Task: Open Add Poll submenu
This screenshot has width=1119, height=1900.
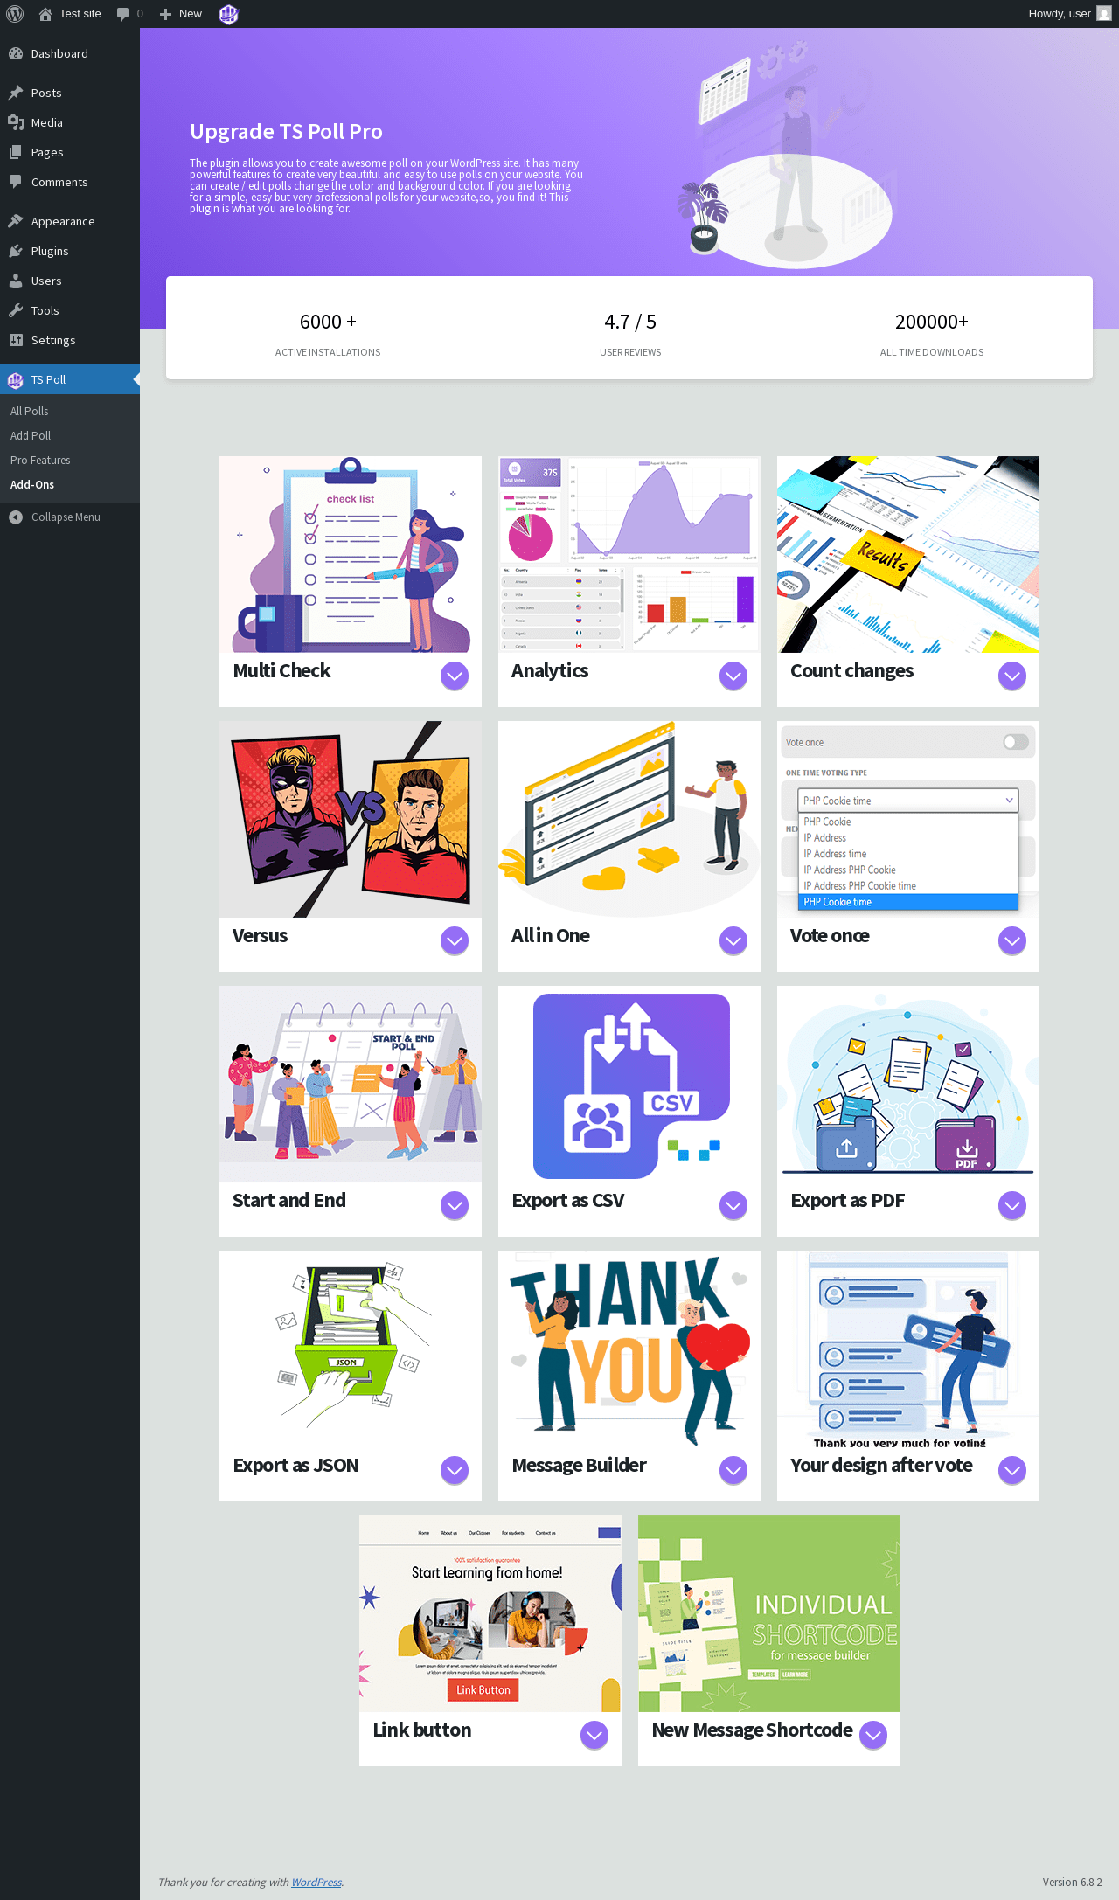Action: coord(70,435)
